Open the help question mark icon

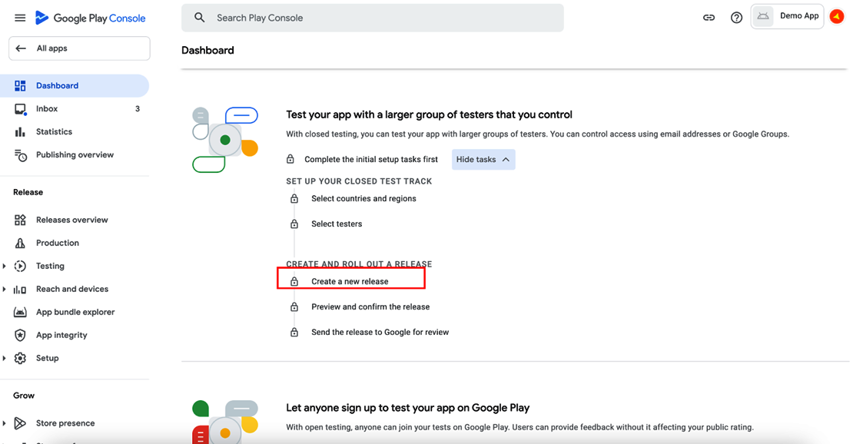[736, 18]
